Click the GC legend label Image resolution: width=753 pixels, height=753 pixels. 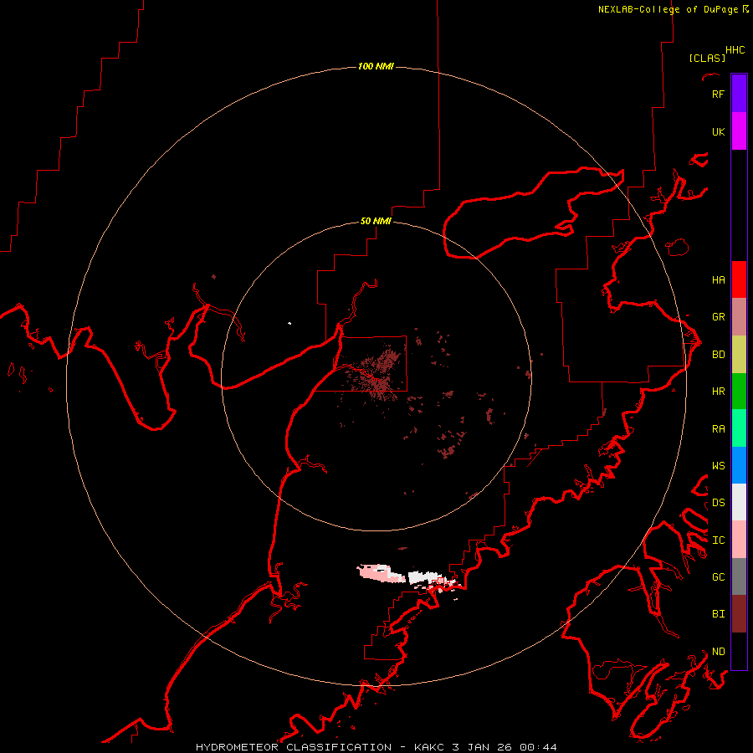718,577
